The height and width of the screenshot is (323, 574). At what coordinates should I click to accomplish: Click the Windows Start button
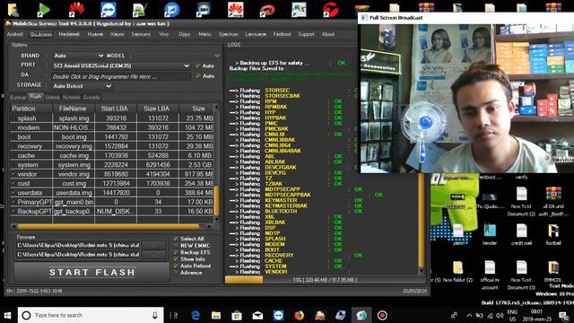(8, 315)
